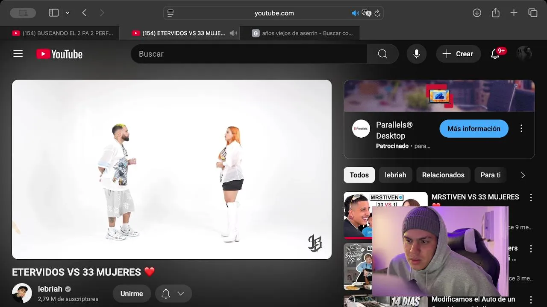Open Parallels ad three-dot menu
Viewport: 547px width, 307px height.
pos(521,128)
